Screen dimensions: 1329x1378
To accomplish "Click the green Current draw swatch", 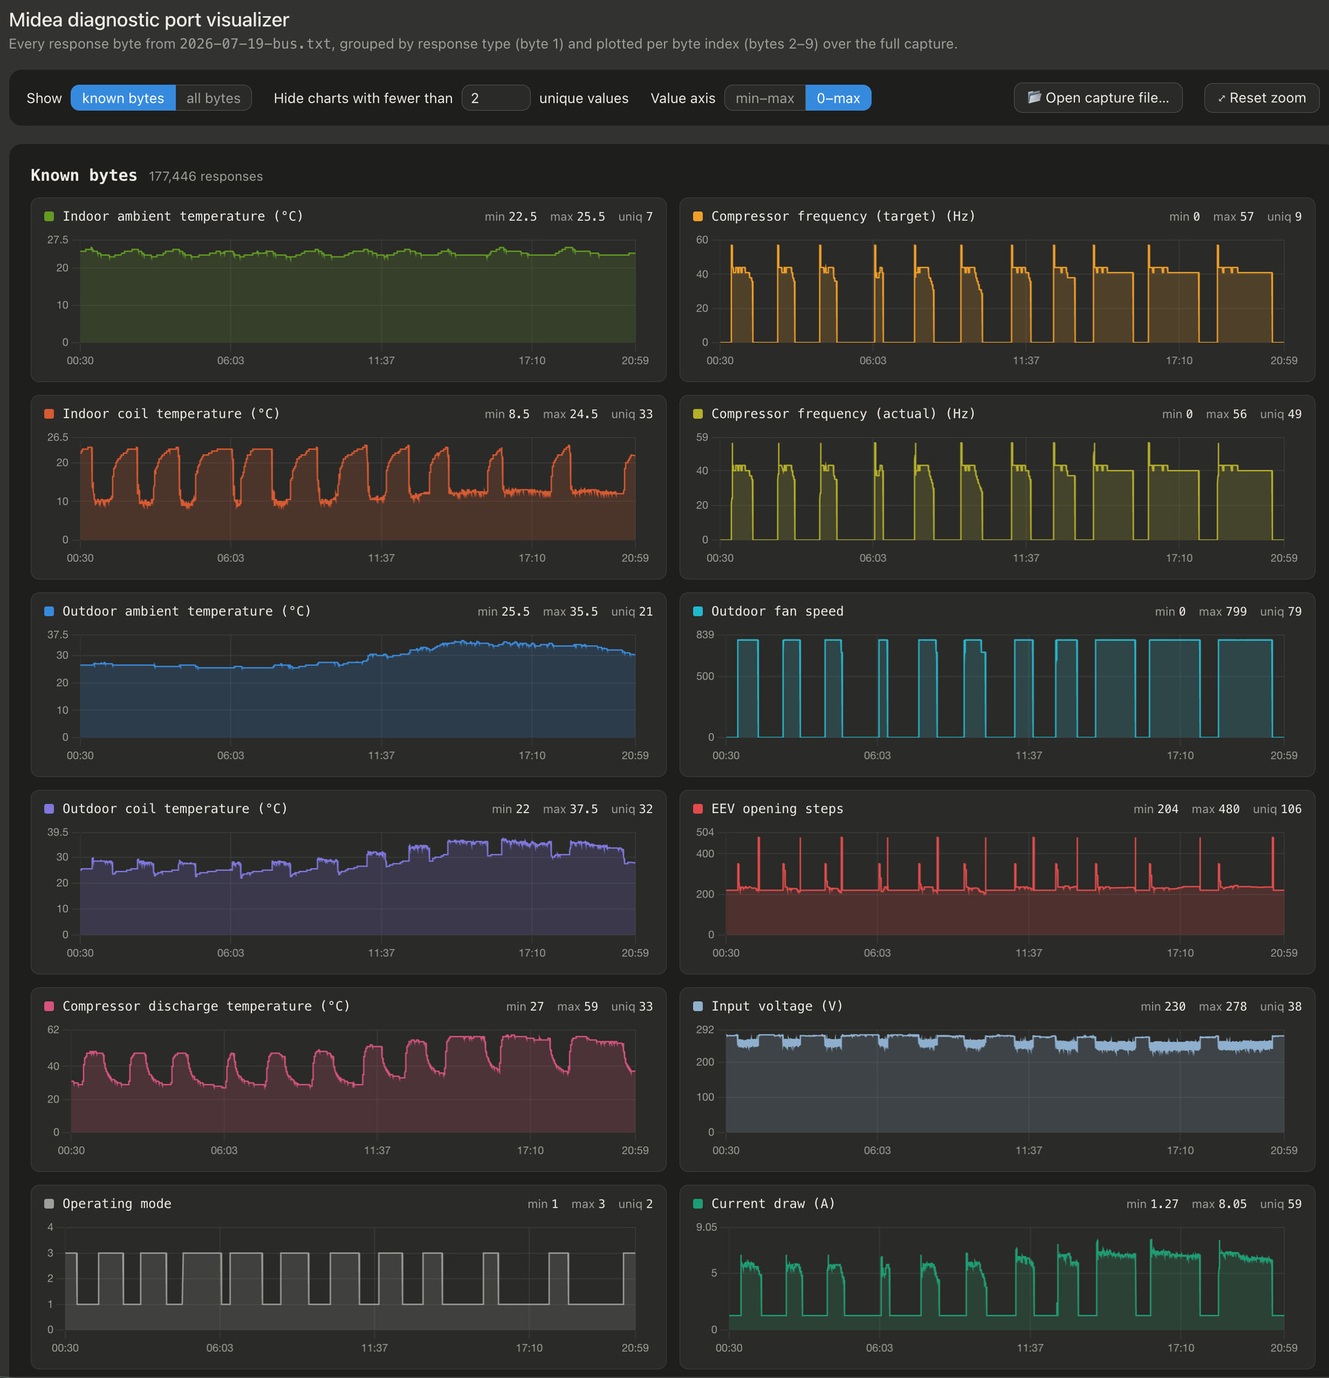I will tap(698, 1204).
